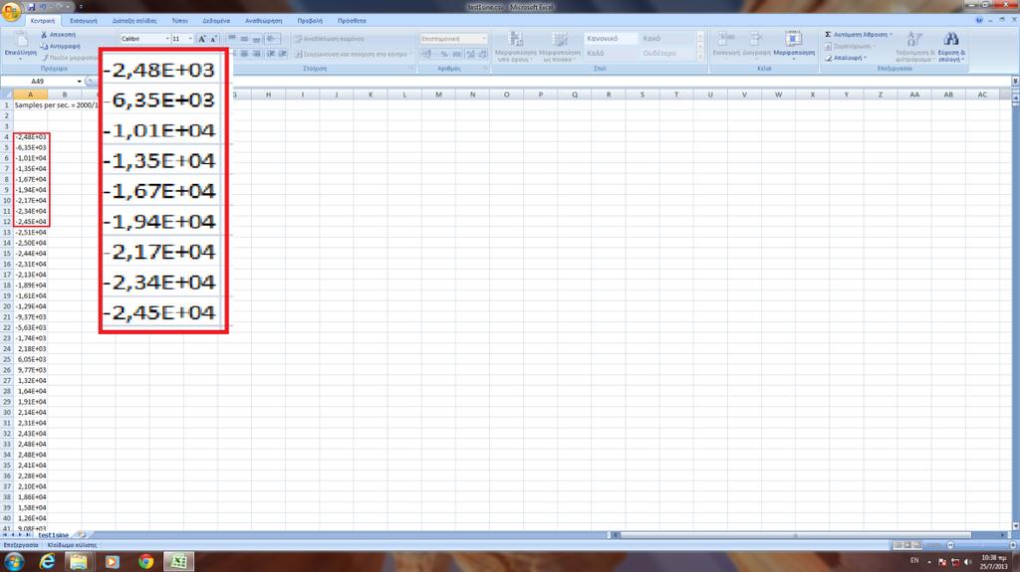
Task: Expand the formula bar at right end
Action: tap(1015, 82)
